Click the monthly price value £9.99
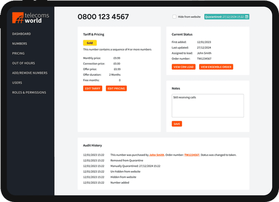Screen dimensions: 279x202 (x=117, y=58)
